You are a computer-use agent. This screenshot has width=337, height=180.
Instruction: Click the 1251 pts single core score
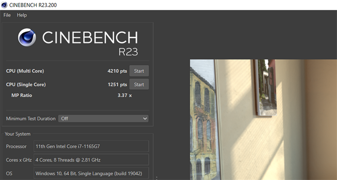coord(118,85)
